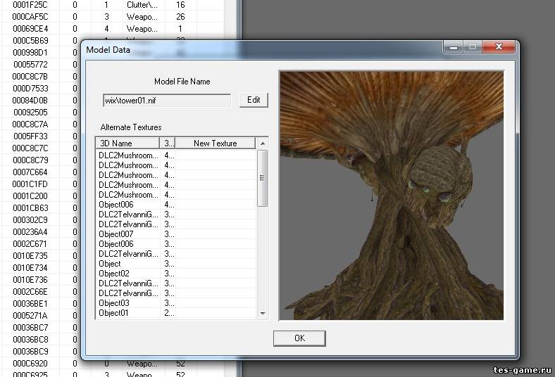The width and height of the screenshot is (555, 377).
Task: Select form ID 00036BE1 in background list
Action: (x=30, y=304)
